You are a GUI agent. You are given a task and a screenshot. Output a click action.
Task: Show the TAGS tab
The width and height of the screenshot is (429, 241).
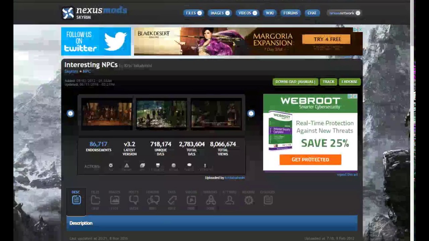172,200
